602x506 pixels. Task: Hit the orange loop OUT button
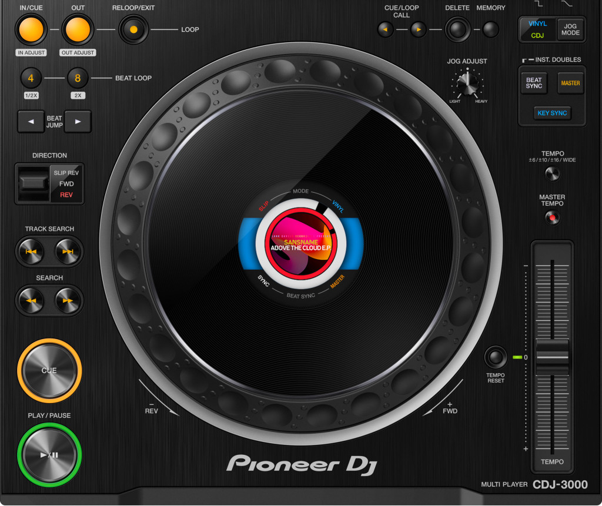pyautogui.click(x=78, y=29)
